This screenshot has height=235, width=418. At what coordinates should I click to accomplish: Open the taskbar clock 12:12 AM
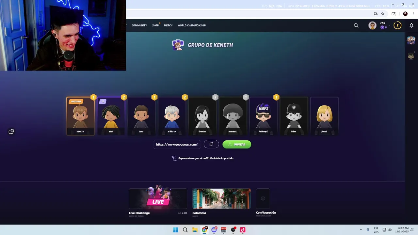402,230
